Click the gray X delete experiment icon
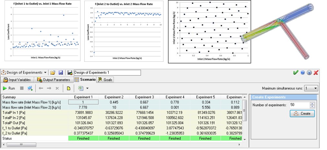This screenshot has width=327, height=150. pos(57,88)
